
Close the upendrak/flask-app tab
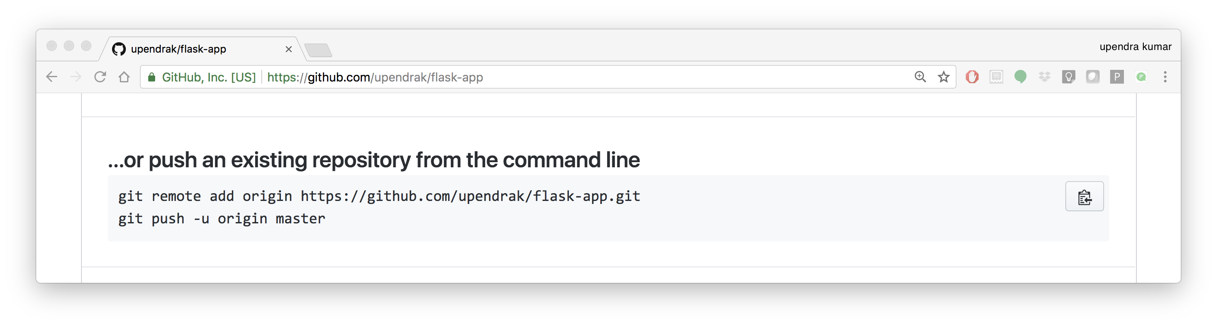[289, 49]
